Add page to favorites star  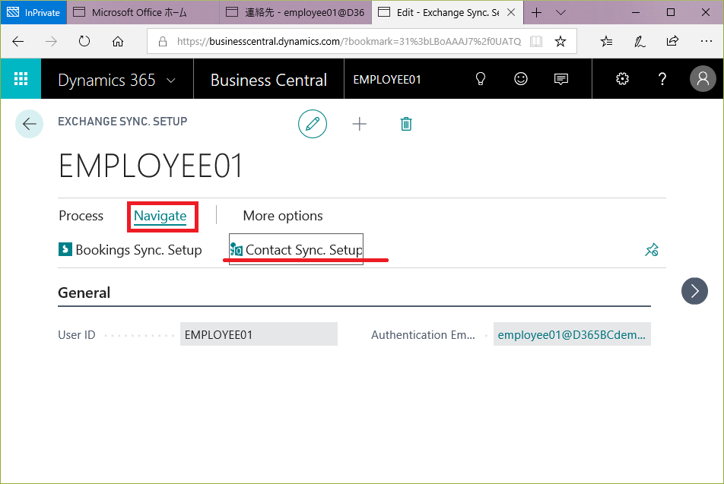(560, 42)
